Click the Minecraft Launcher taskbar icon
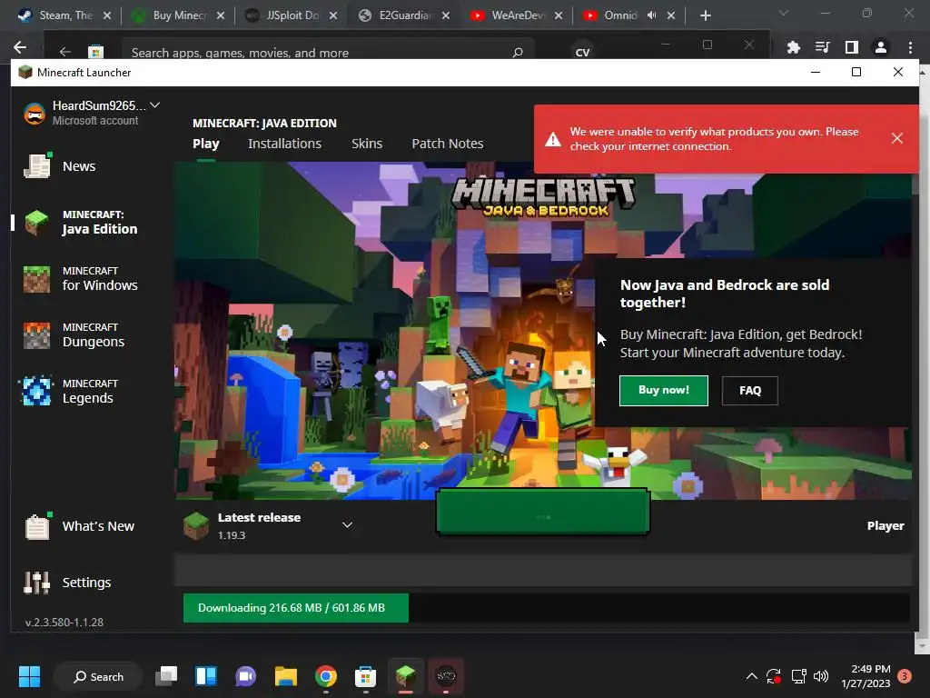This screenshot has height=698, width=930. click(406, 676)
